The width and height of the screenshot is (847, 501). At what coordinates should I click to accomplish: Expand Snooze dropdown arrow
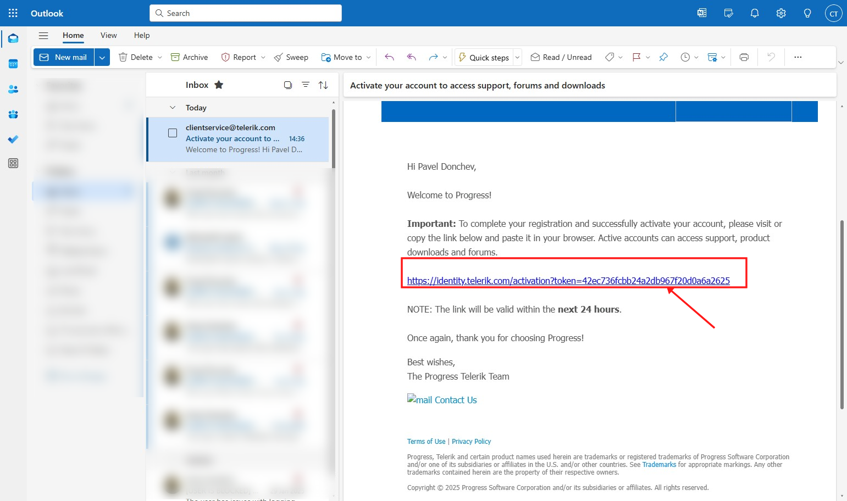[x=696, y=57]
